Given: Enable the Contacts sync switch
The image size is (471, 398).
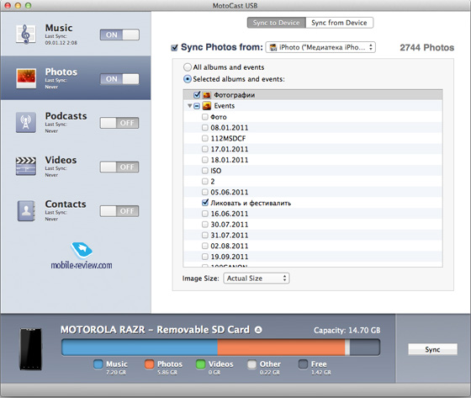Looking at the screenshot, I should (119, 211).
